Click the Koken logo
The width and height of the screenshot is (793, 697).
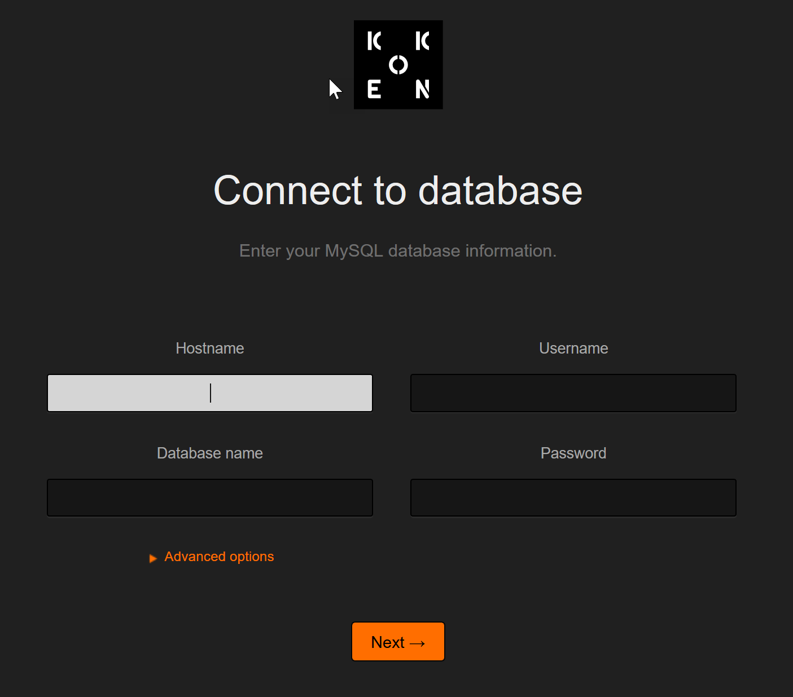[x=398, y=65]
